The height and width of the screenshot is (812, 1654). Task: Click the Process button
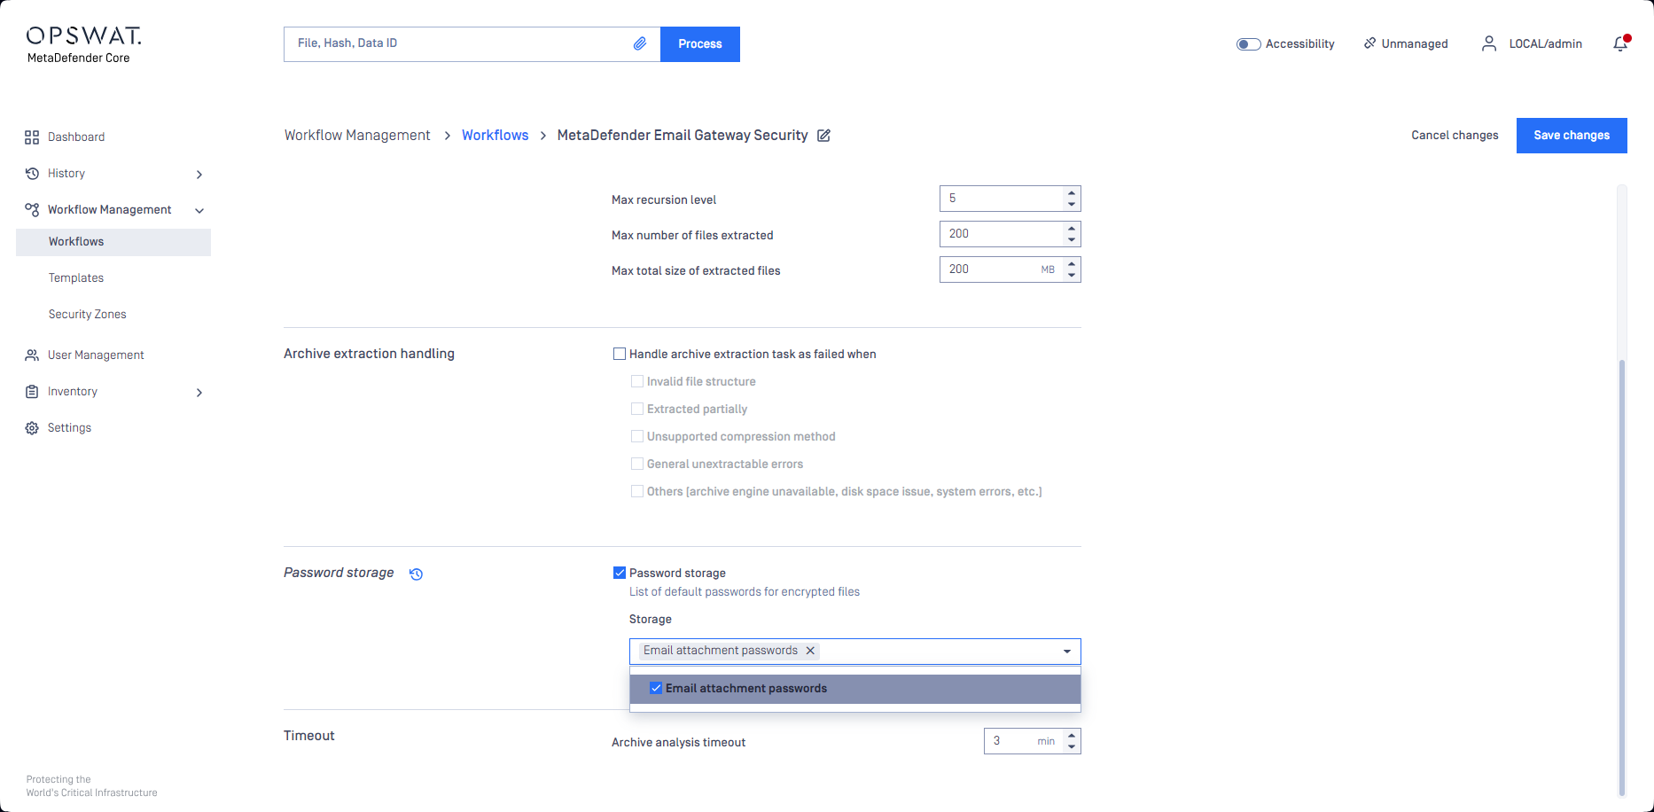point(700,44)
